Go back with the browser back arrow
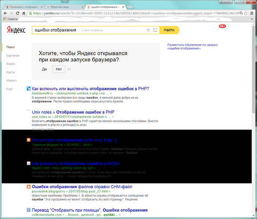 coord(6,13)
